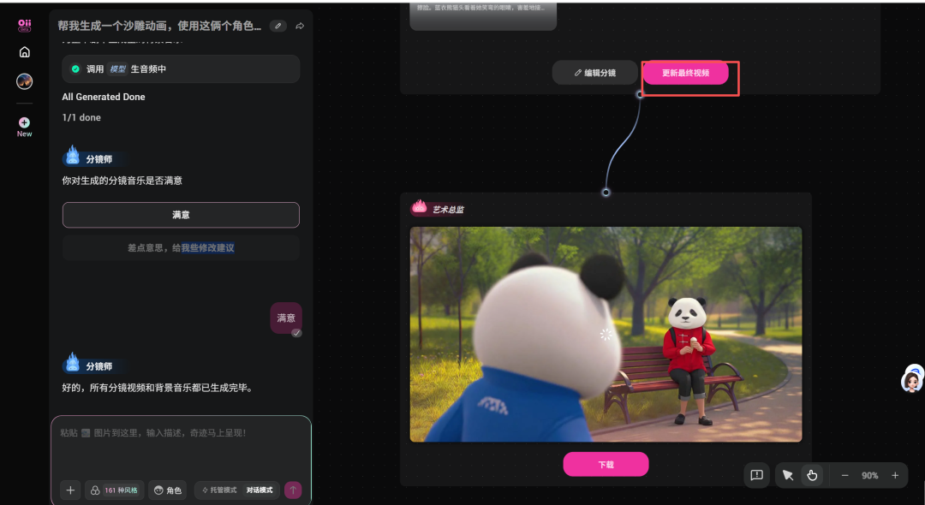Click the 编辑分镜 button
This screenshot has height=505, width=925.
point(594,73)
